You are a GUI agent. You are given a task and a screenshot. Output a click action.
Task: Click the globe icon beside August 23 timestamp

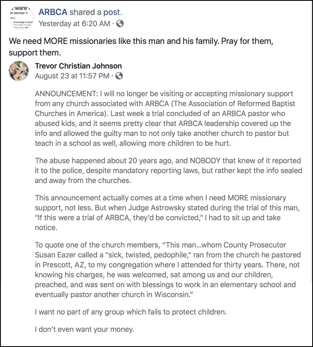(119, 76)
